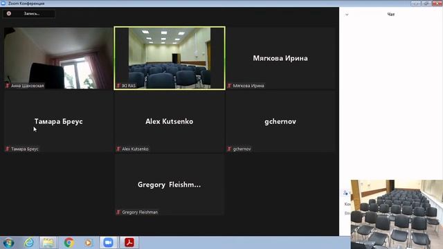Click muted mic icon of Мягкова Ирина

pyautogui.click(x=229, y=86)
